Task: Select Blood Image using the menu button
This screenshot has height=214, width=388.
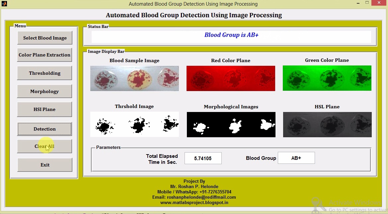Action: point(44,38)
